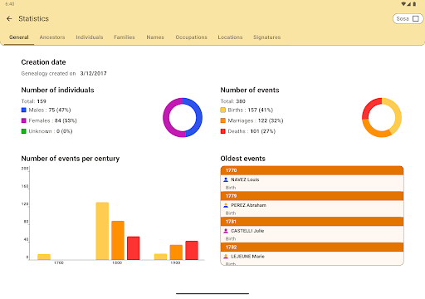The width and height of the screenshot is (425, 299).
Task: Switch to the Individuals tab
Action: tap(90, 37)
